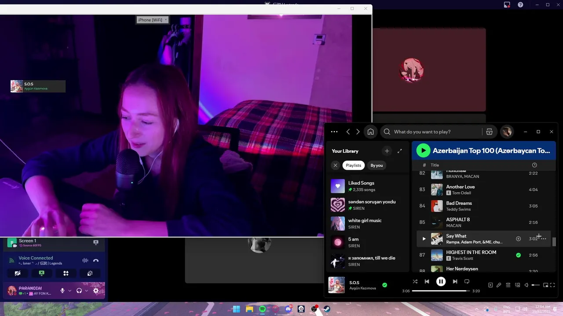Click the Spotify track list scrollbar
563x316 pixels.
554,242
